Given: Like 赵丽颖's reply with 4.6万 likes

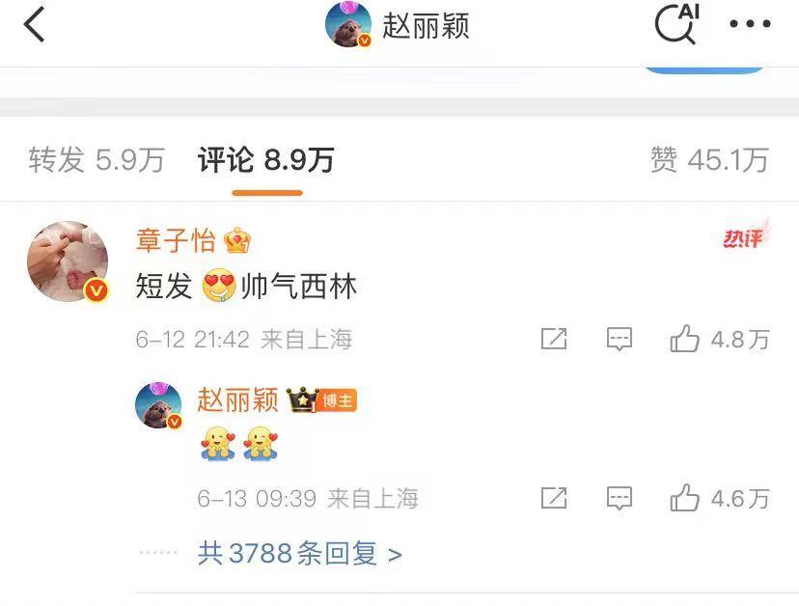Looking at the screenshot, I should (719, 498).
